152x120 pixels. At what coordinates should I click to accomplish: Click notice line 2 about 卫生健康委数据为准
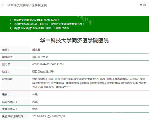coord(47,24)
